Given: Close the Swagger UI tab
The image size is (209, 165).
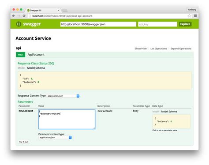Looking at the screenshot, I should (x=58, y=10).
